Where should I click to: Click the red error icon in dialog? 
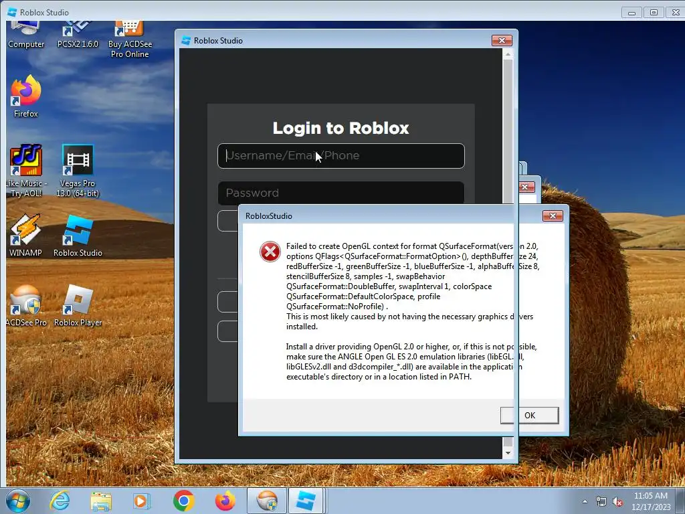[x=270, y=252]
